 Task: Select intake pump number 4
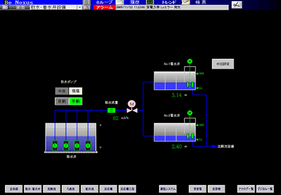coord(88,146)
